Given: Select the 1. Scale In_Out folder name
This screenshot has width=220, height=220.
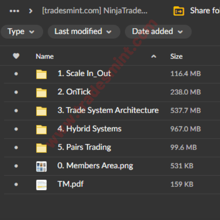Looking at the screenshot, I should pos(84,73).
